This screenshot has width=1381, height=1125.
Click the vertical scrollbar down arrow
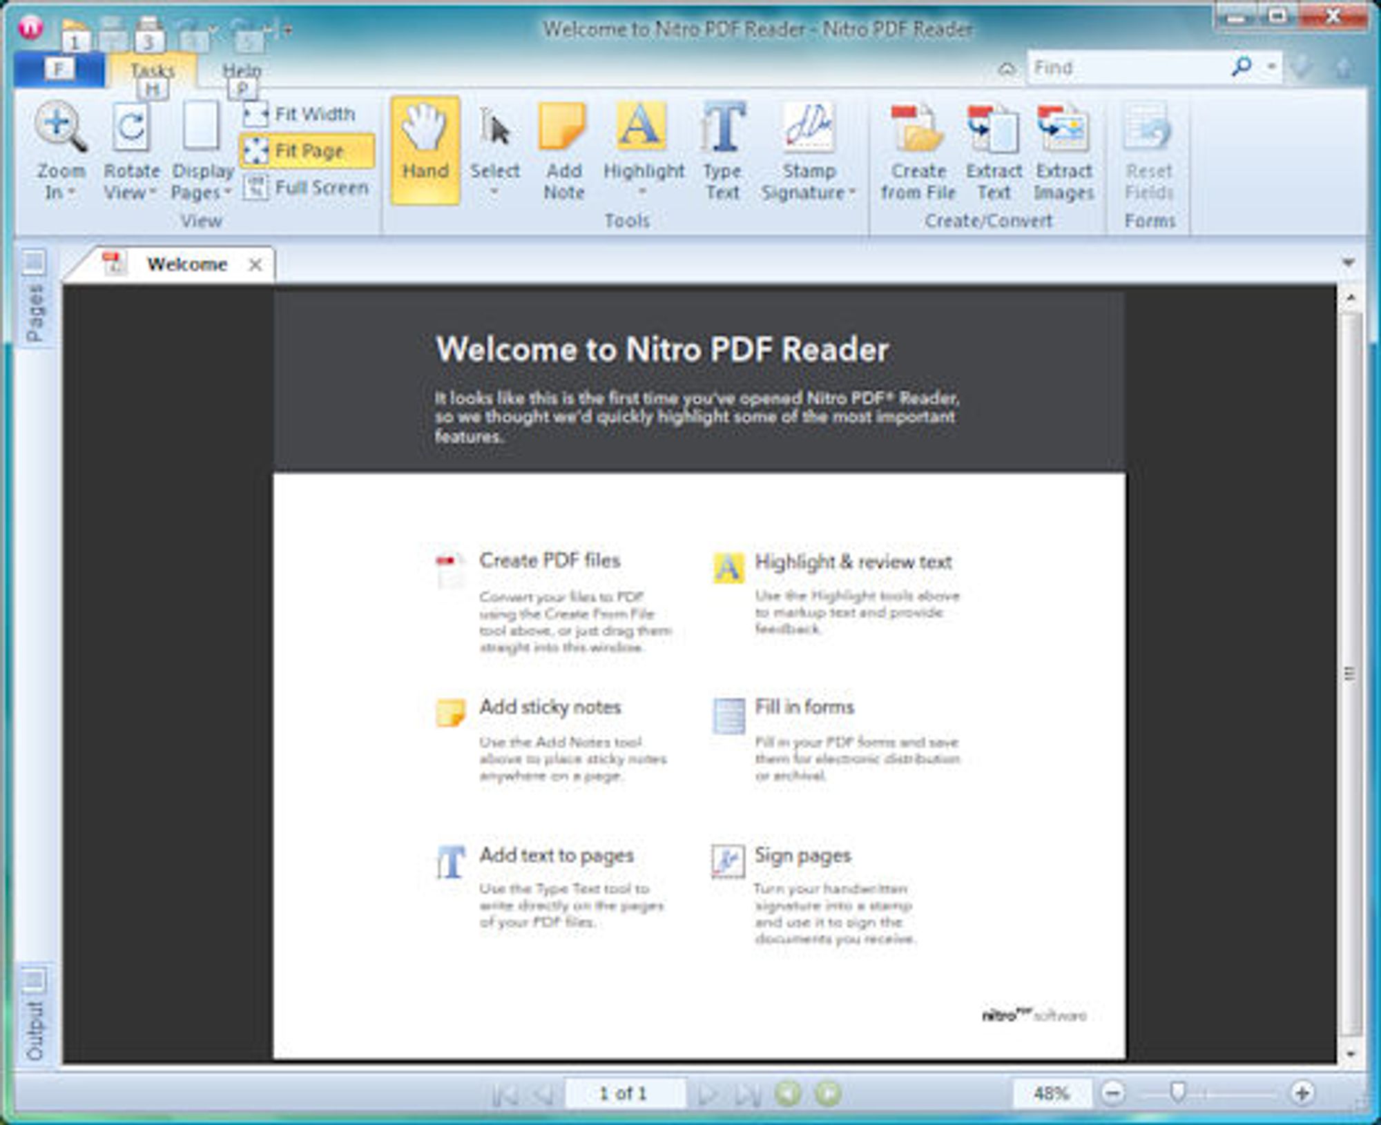(1351, 1054)
